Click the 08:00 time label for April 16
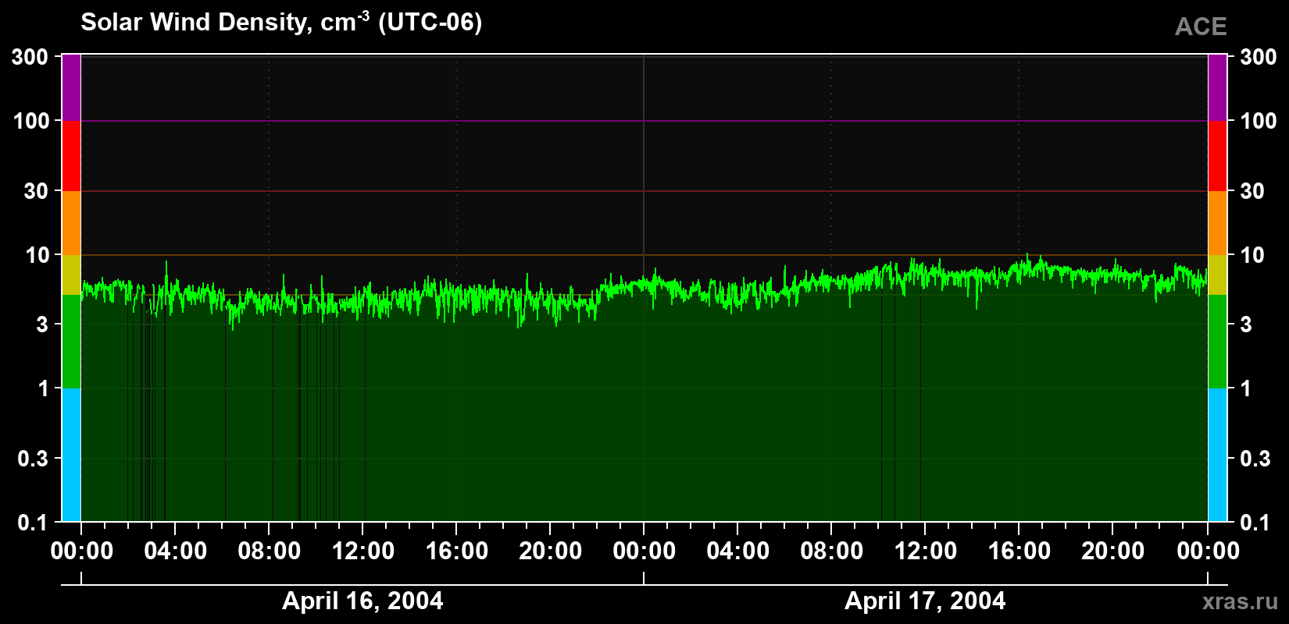 270,551
